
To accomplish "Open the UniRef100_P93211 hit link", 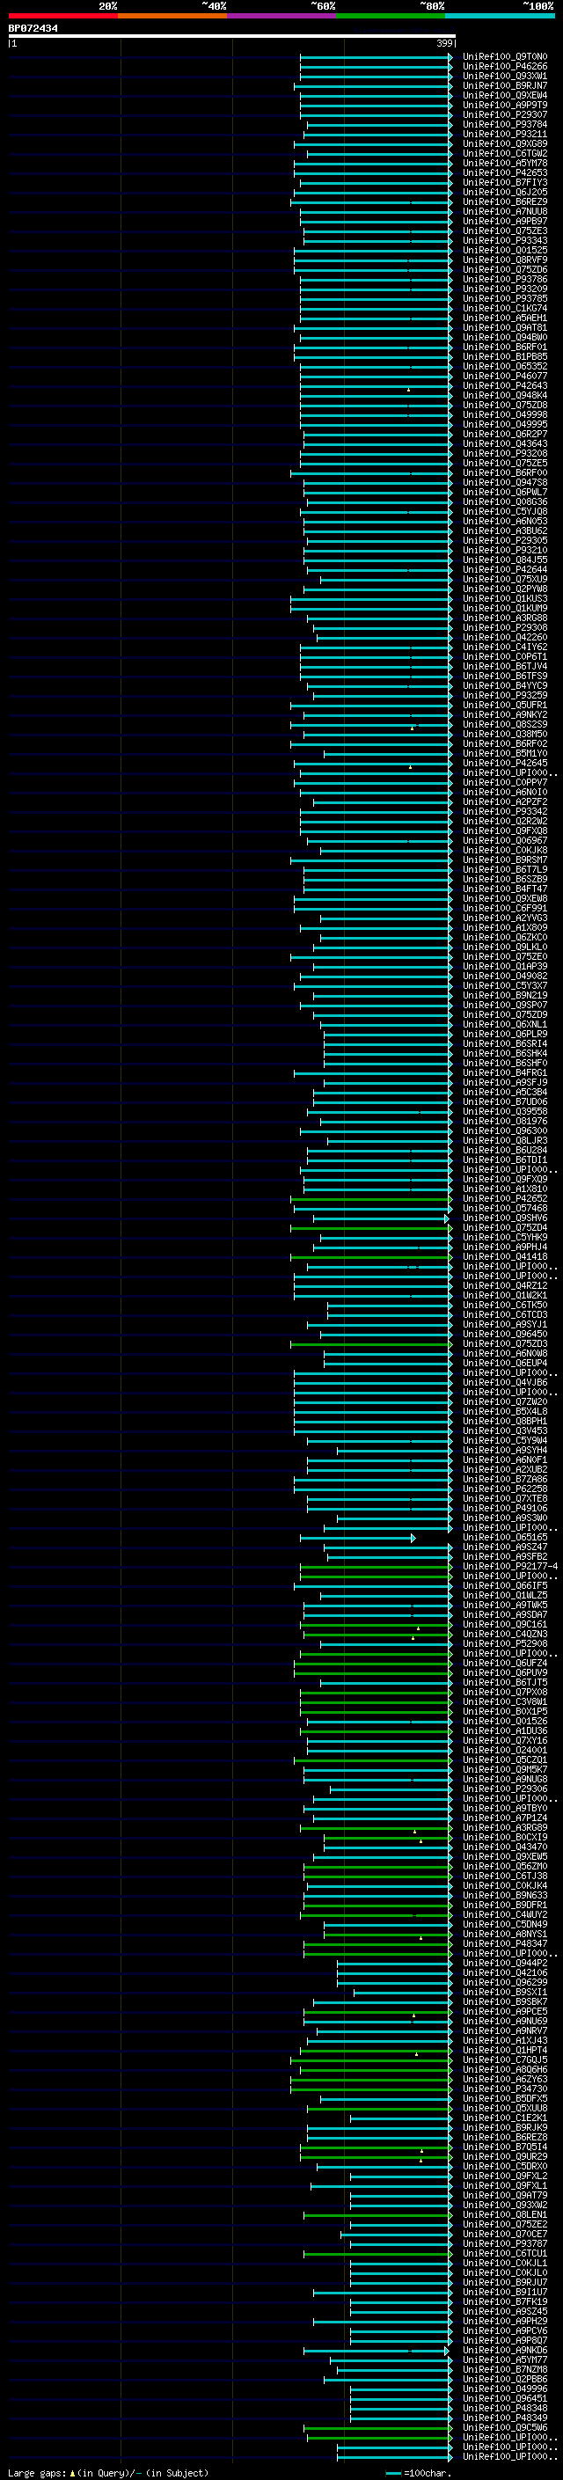I will [505, 134].
